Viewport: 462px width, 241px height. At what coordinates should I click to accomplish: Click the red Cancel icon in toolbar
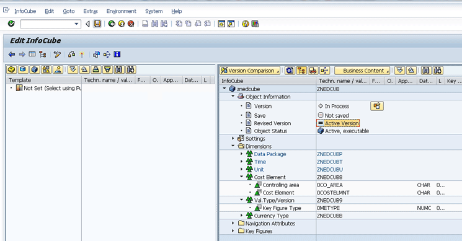tap(131, 24)
